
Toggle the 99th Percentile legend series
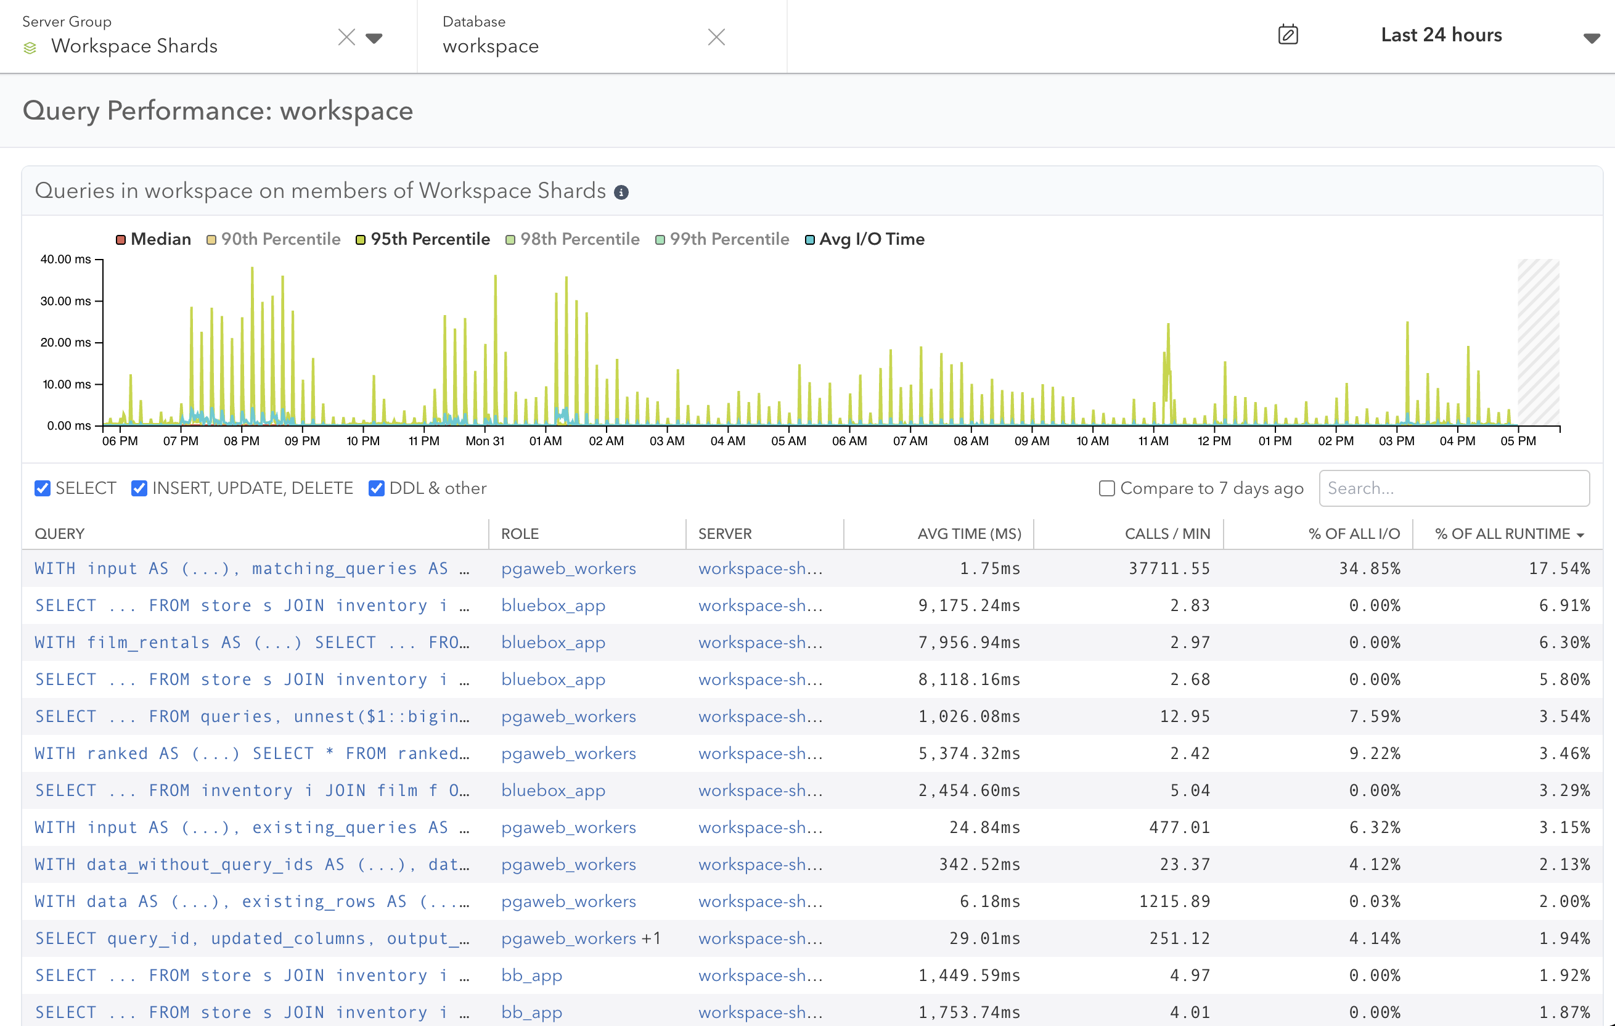coord(722,240)
